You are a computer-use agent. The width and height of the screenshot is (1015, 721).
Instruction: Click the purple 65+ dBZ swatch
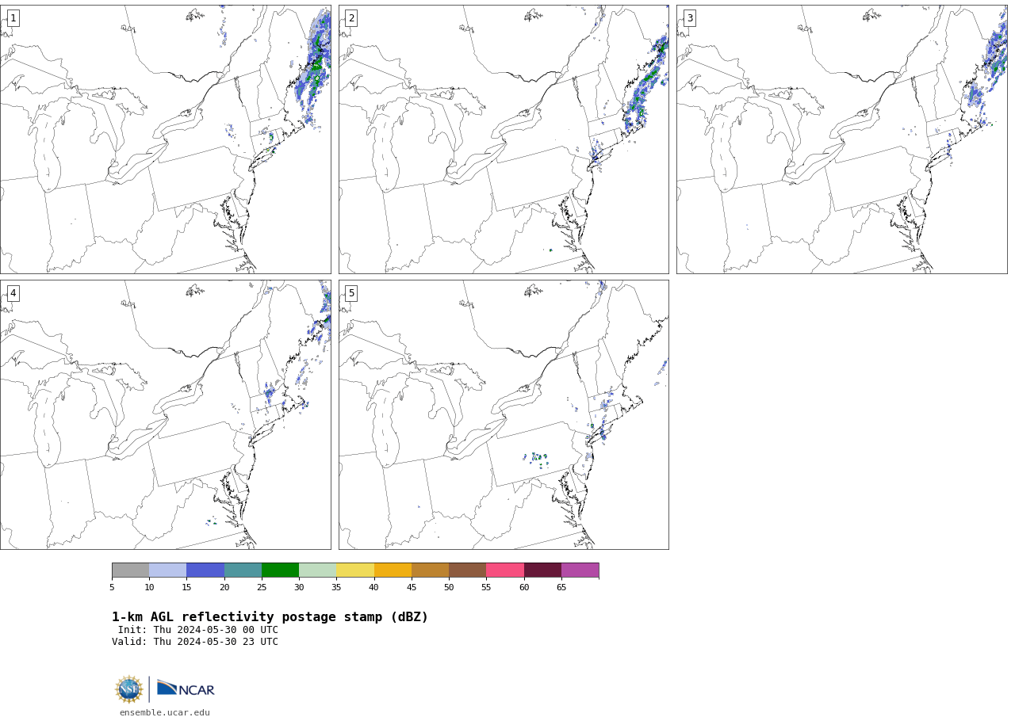(x=580, y=570)
